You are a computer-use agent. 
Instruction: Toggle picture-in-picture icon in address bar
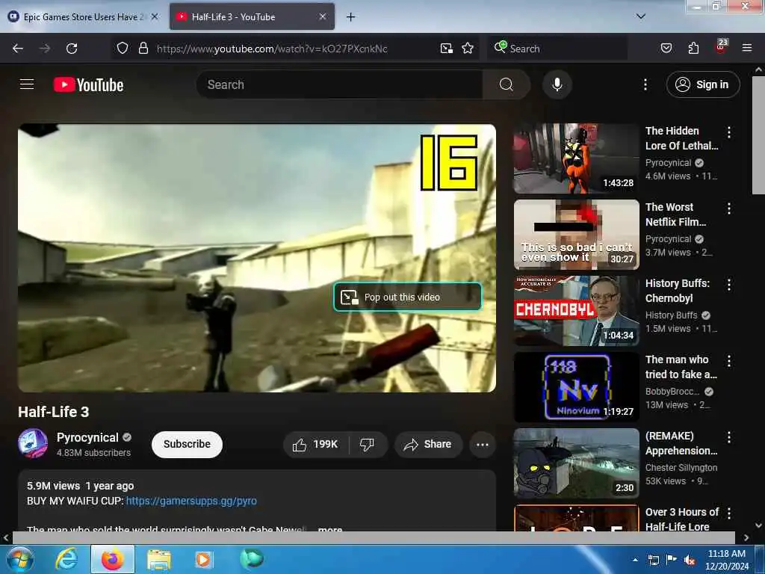pyautogui.click(x=446, y=49)
